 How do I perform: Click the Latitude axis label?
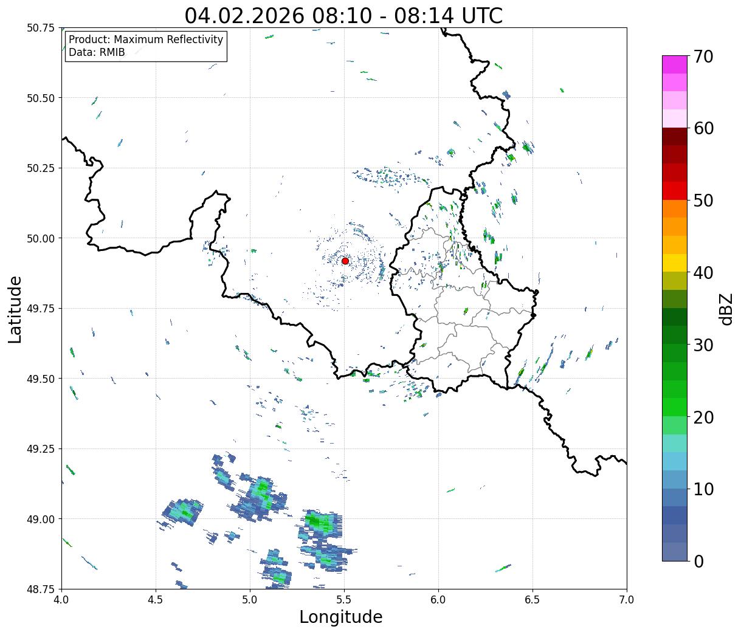(x=15, y=309)
